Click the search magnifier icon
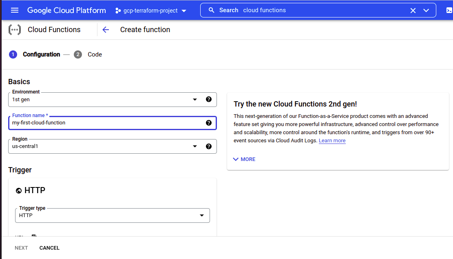 212,11
